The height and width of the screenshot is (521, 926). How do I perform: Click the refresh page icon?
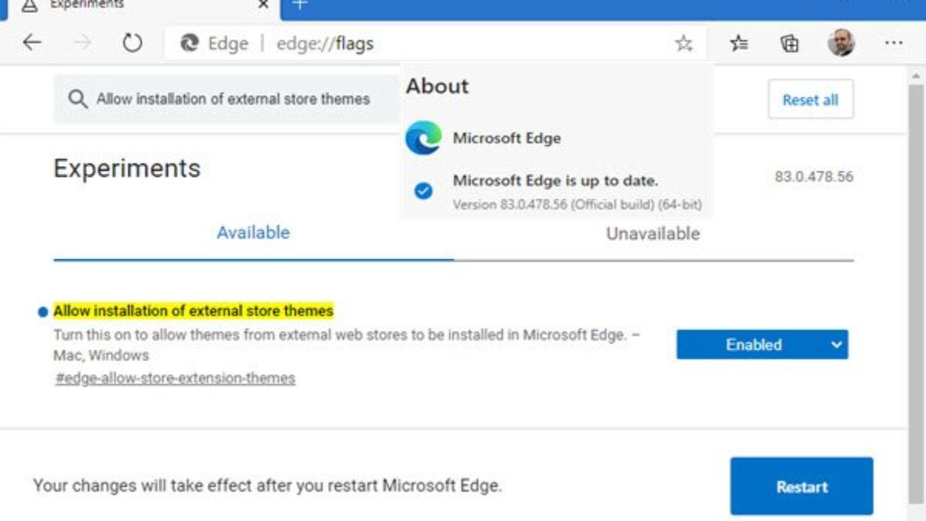click(133, 42)
